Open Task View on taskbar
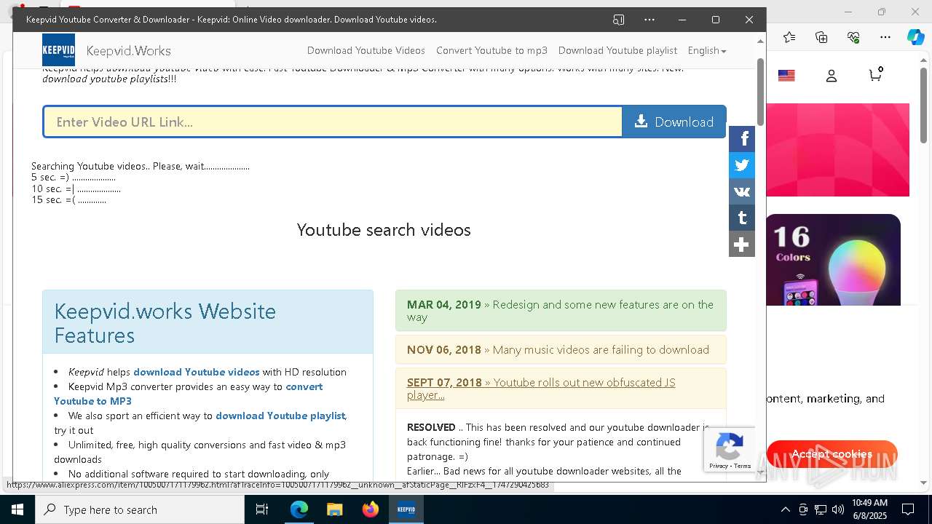 262,509
